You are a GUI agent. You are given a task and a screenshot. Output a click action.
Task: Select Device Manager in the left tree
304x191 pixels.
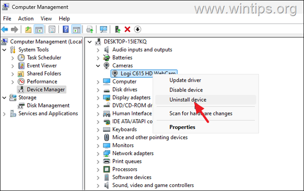[46, 90]
